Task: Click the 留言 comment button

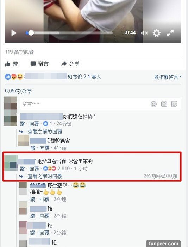Action: click(x=39, y=64)
